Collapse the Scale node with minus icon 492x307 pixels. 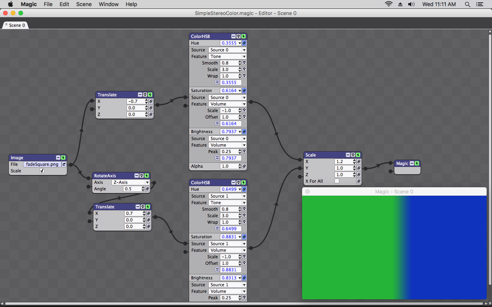pos(348,155)
